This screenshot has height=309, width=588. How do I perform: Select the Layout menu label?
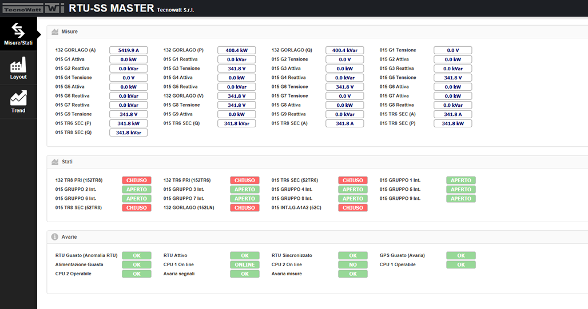click(18, 77)
